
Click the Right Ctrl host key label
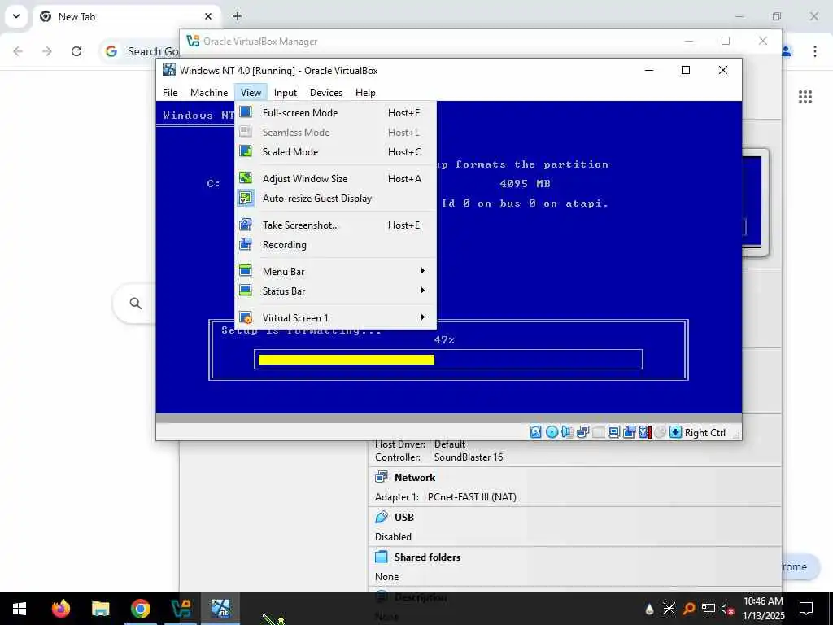coord(705,433)
